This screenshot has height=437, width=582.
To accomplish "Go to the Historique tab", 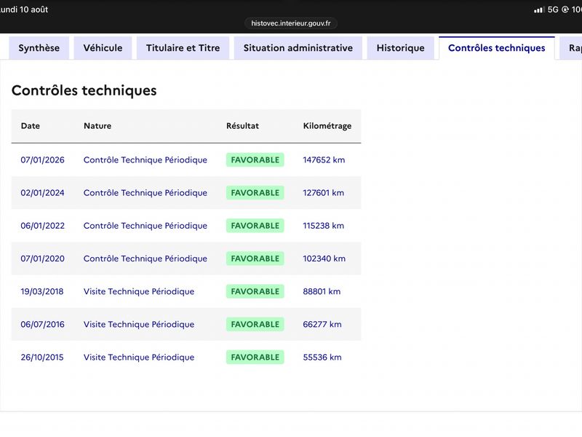I will click(x=401, y=48).
